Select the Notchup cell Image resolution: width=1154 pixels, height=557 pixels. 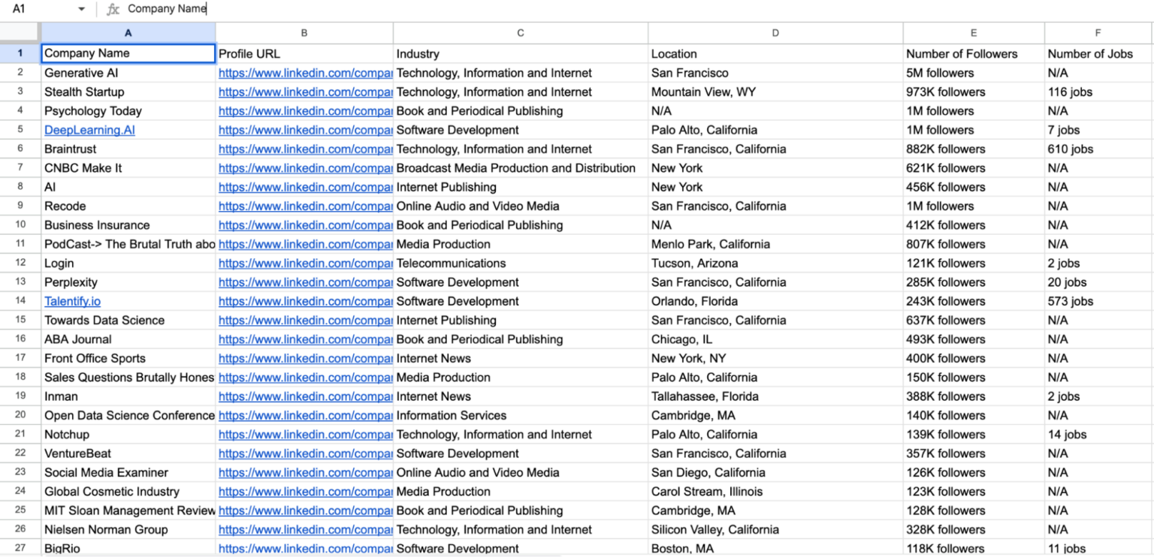point(128,434)
